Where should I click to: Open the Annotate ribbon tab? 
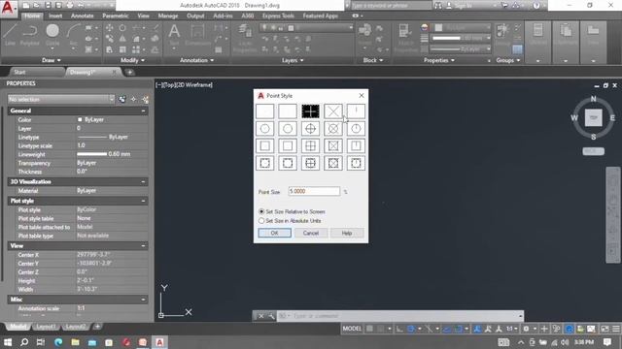coord(82,16)
